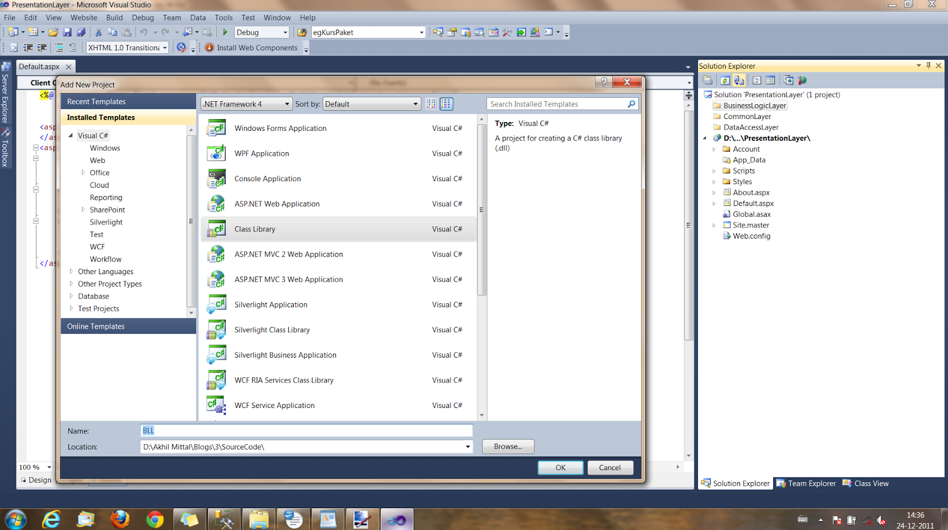Screen dimensions: 948x530
Task: Click the Save icon in toolbar
Action: click(67, 33)
